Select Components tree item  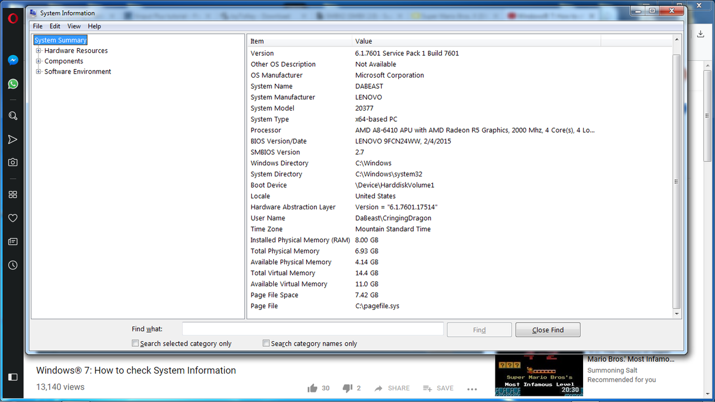[64, 61]
